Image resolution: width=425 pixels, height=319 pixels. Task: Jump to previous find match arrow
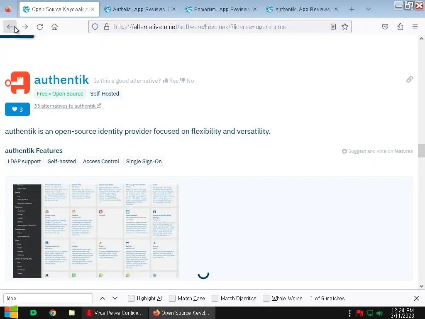coord(103,298)
